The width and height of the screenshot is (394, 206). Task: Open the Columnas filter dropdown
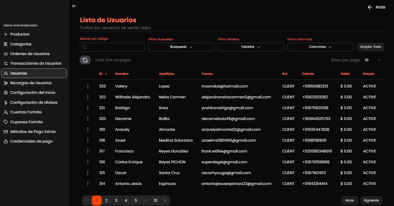pyautogui.click(x=320, y=47)
